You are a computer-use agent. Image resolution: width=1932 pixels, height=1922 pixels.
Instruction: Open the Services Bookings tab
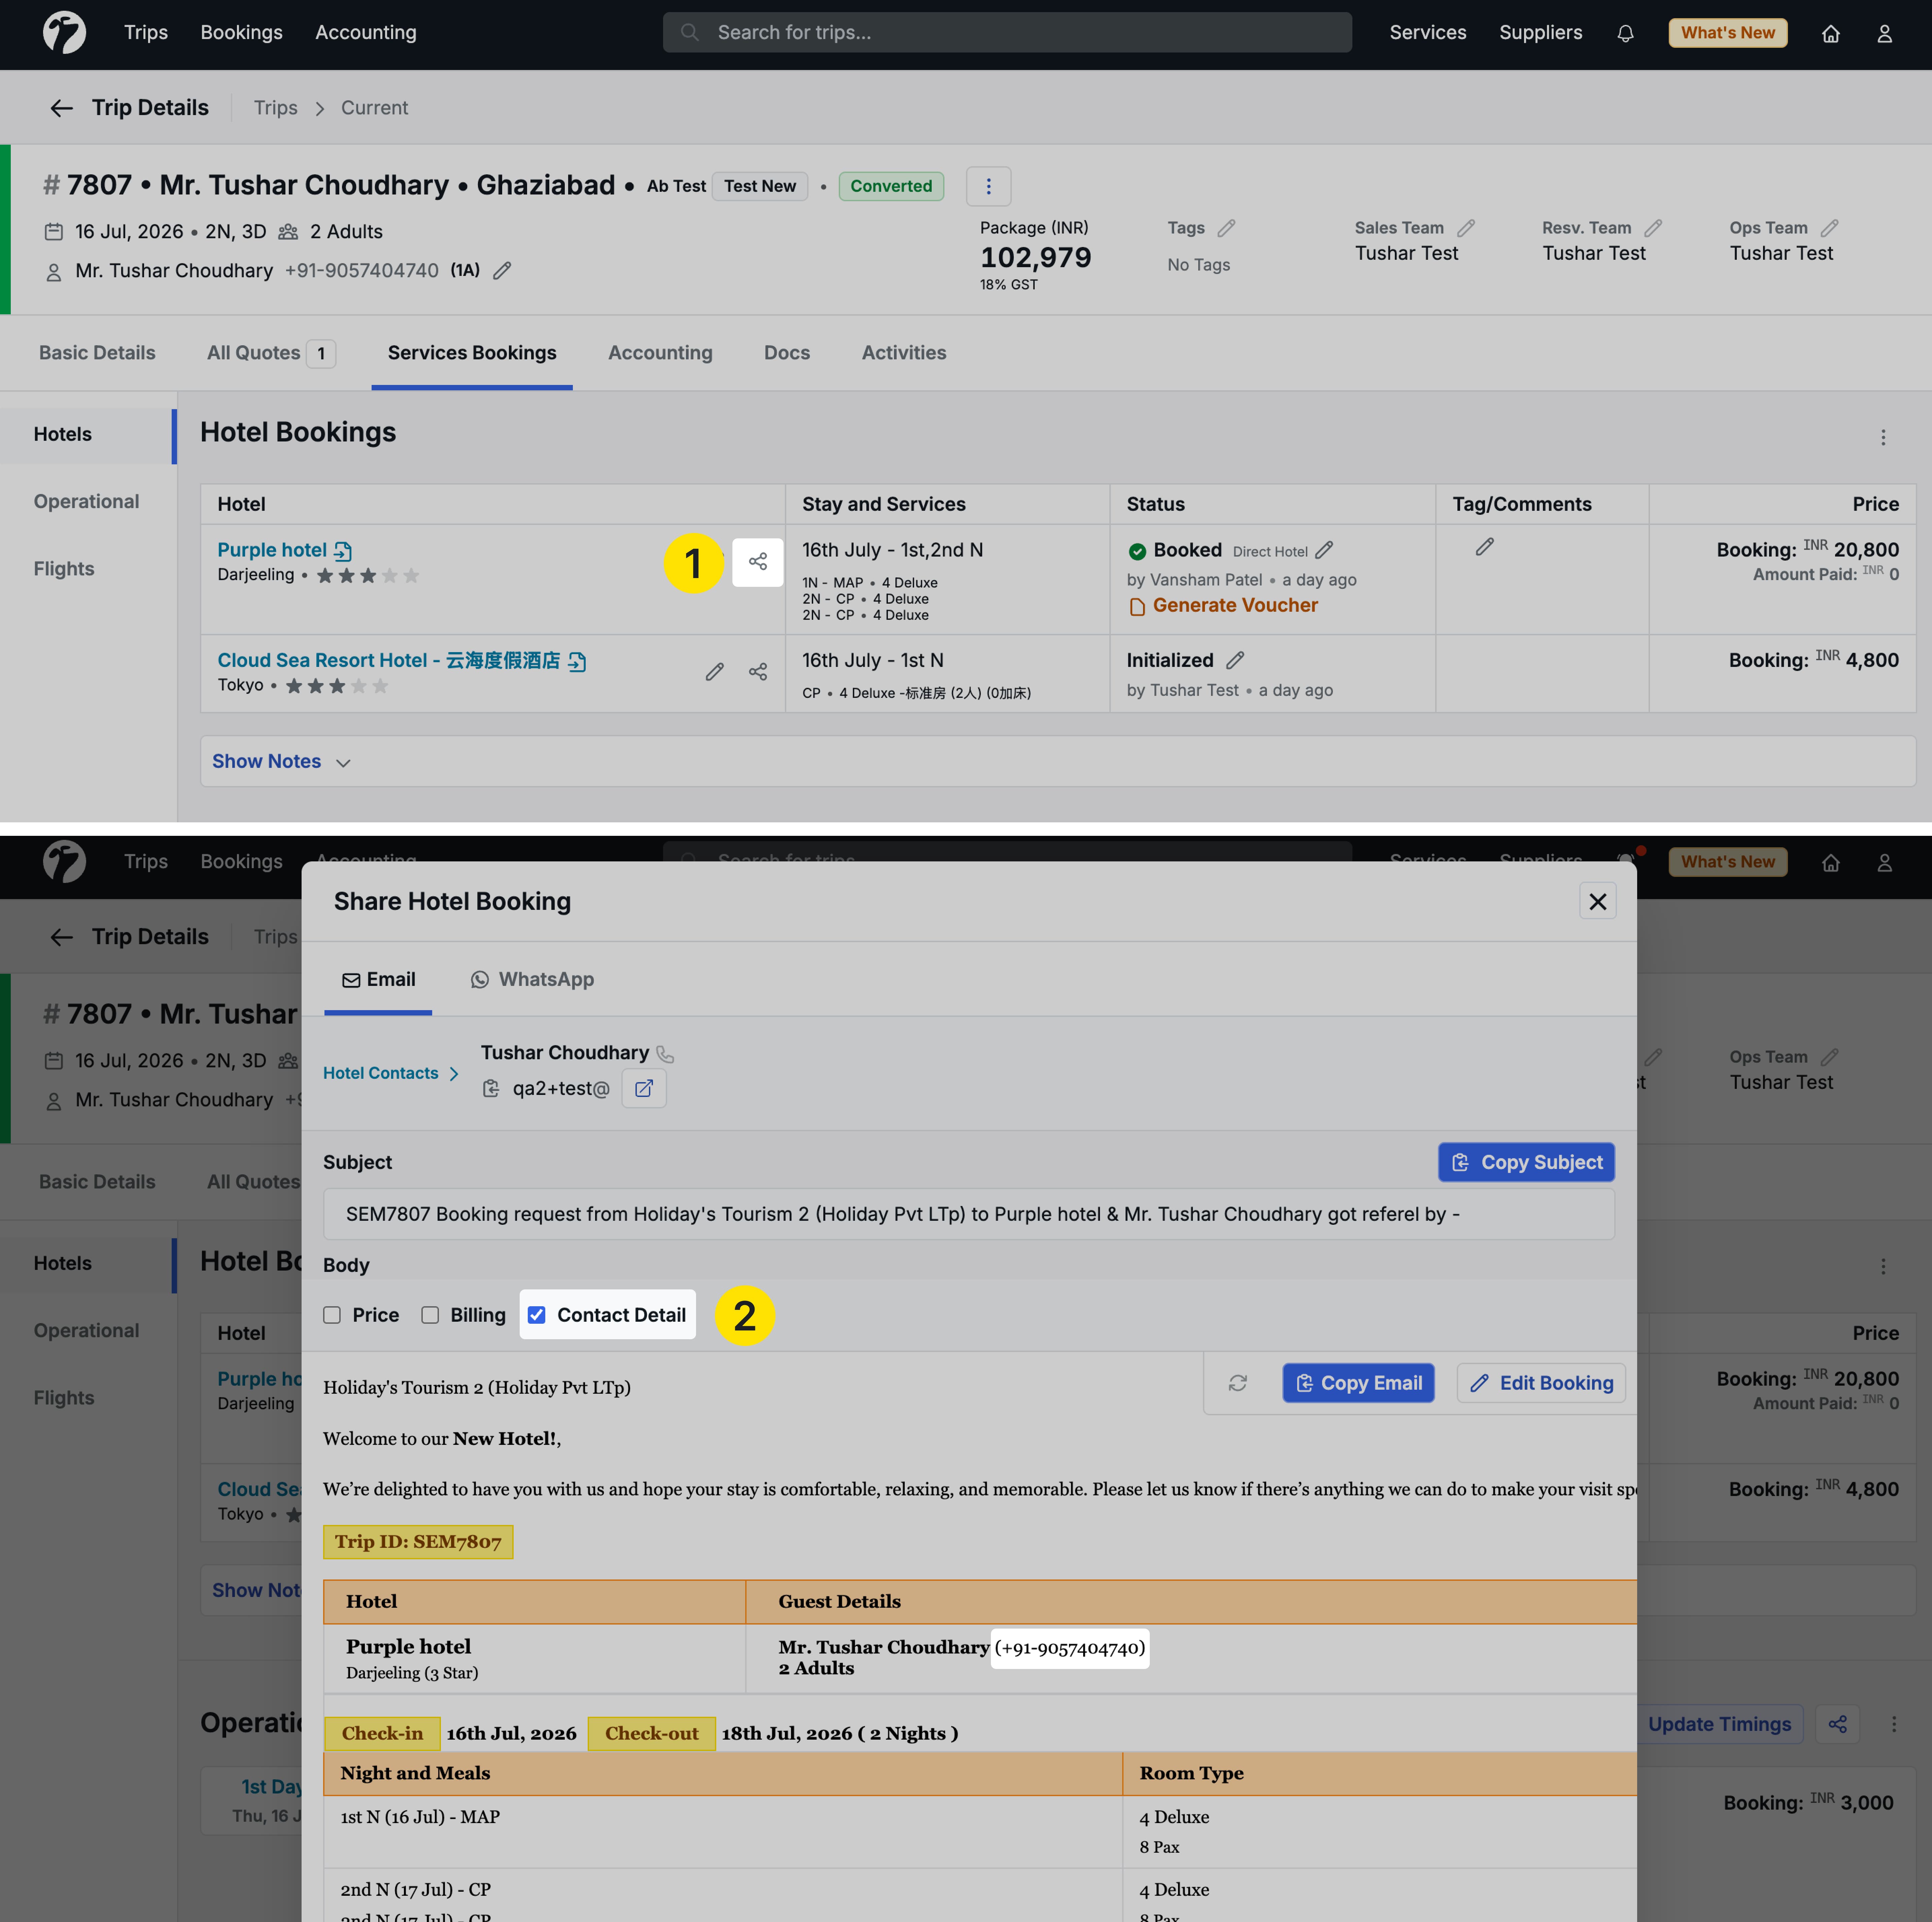[x=472, y=353]
